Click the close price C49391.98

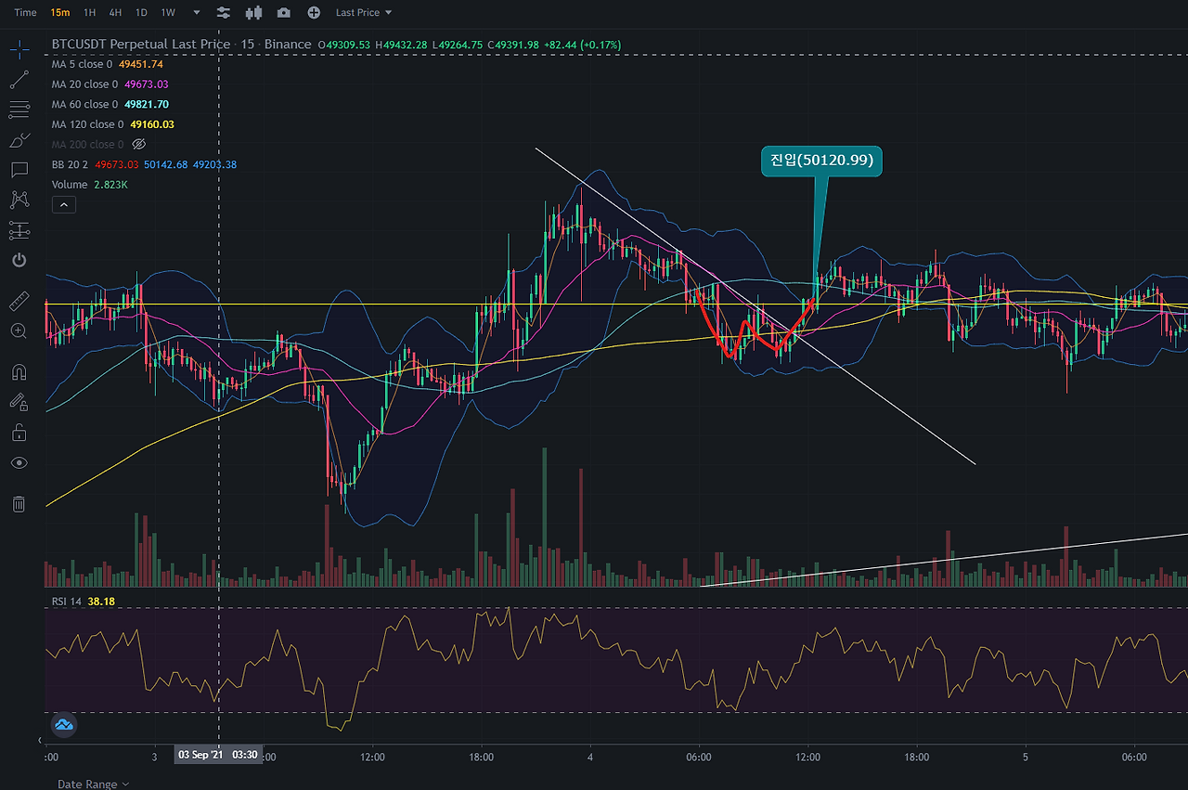514,45
